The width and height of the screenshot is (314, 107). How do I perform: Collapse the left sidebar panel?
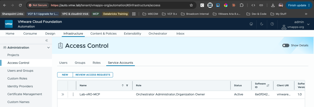[47, 40]
